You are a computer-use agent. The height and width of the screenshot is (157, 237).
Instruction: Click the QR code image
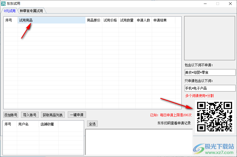(215, 116)
